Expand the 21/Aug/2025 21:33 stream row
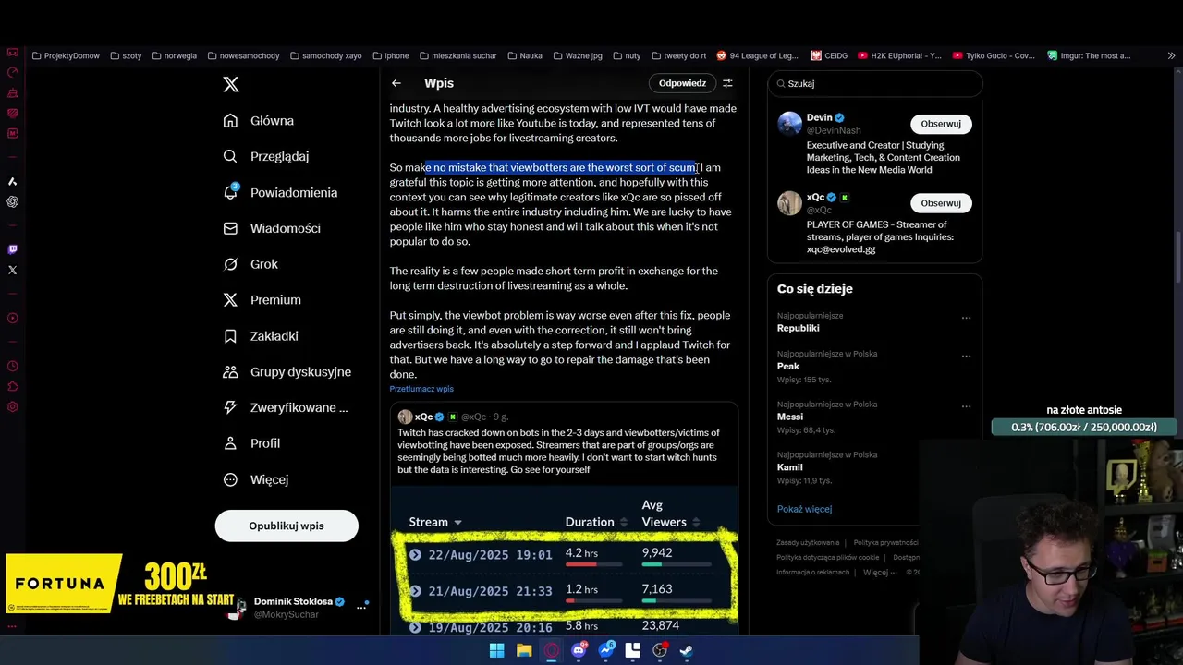 415,591
